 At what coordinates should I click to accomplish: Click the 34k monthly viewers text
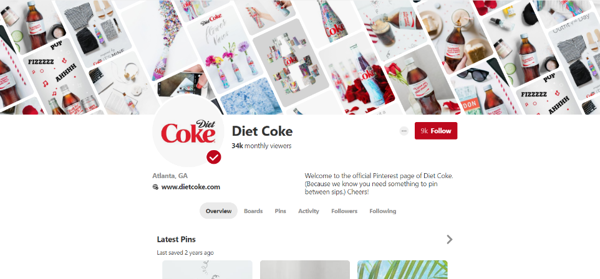(261, 146)
